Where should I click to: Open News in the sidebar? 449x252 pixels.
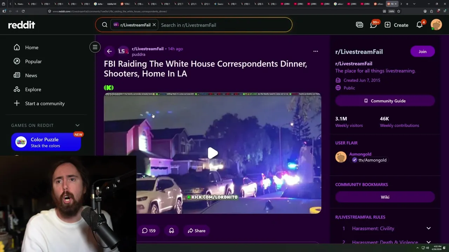(31, 75)
